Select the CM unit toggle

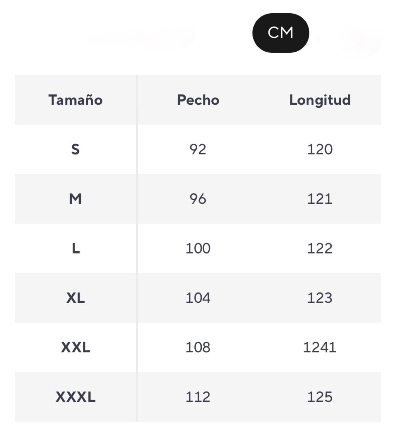click(281, 33)
